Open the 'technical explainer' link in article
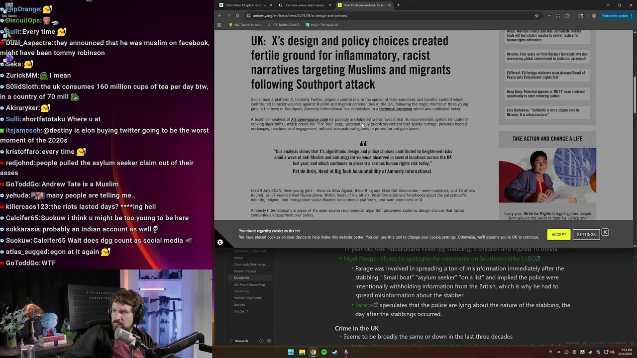Image resolution: width=637 pixels, height=358 pixels. click(x=396, y=109)
